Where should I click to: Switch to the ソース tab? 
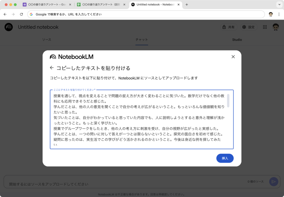(47, 40)
